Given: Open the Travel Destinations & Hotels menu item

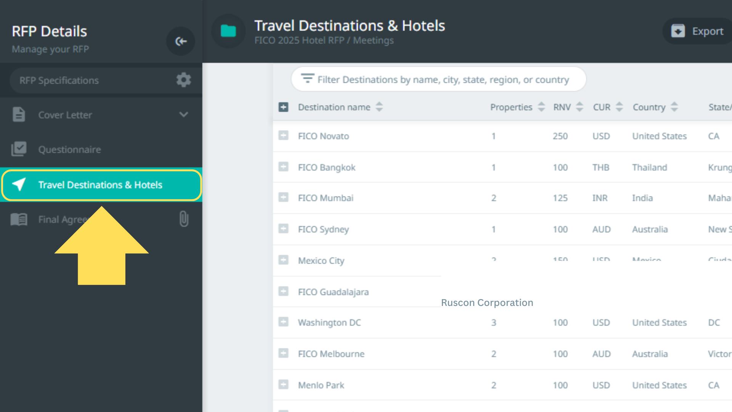Looking at the screenshot, I should (x=101, y=185).
